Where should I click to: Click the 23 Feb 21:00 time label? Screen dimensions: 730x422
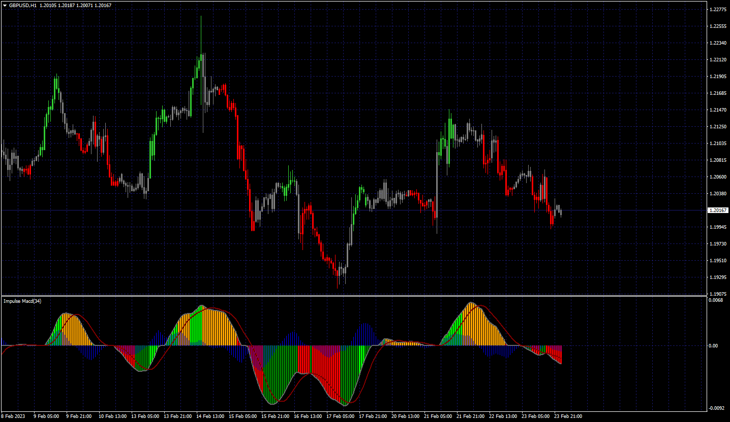click(x=568, y=416)
